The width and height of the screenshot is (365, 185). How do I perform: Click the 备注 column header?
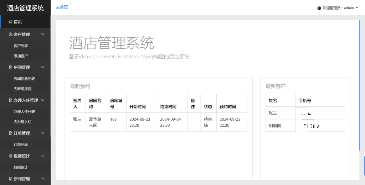(194, 104)
